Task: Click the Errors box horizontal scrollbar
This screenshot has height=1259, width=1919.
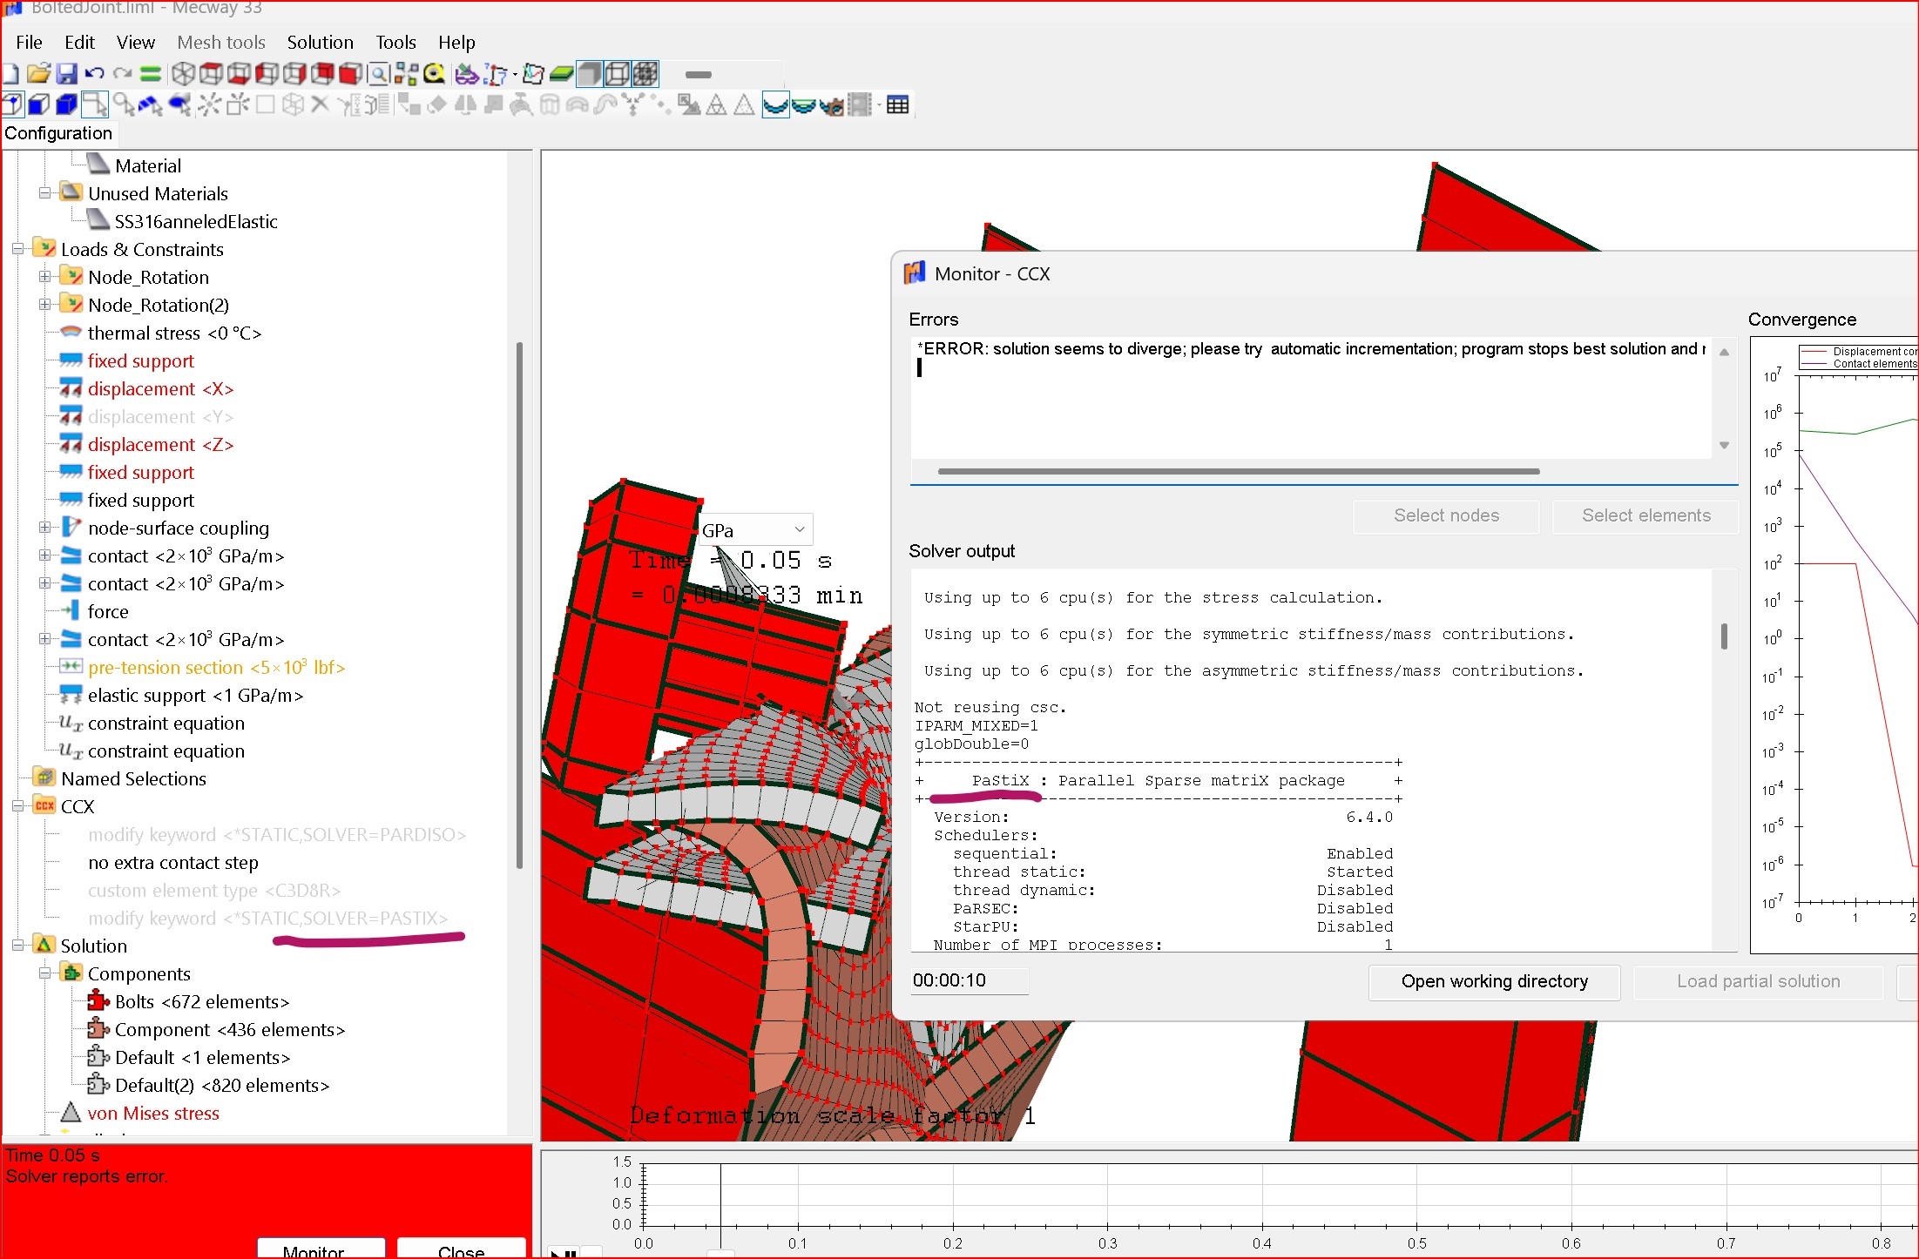Action: (x=1238, y=472)
